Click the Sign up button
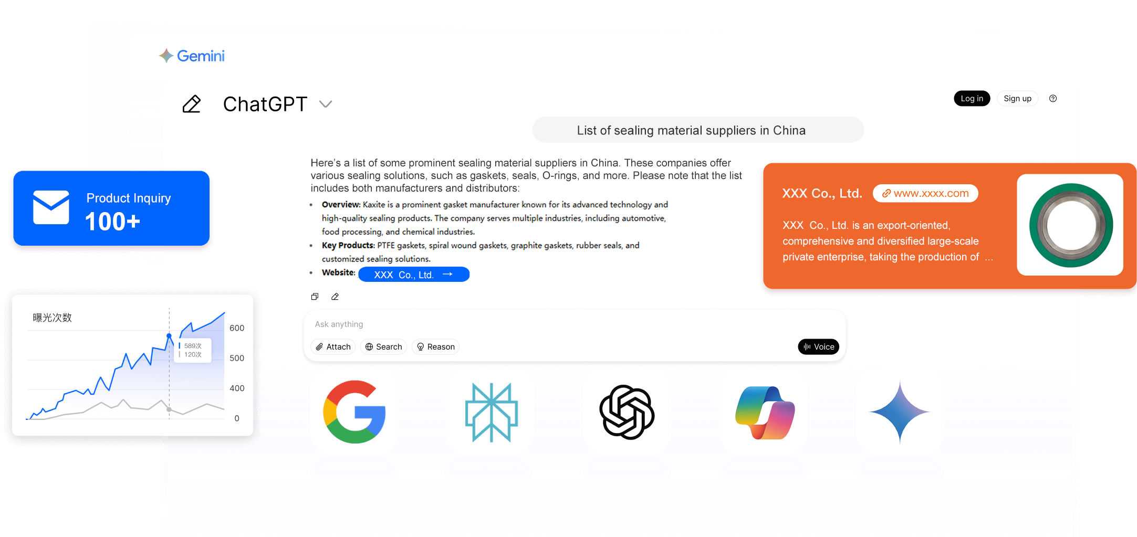This screenshot has width=1137, height=537. tap(1017, 98)
